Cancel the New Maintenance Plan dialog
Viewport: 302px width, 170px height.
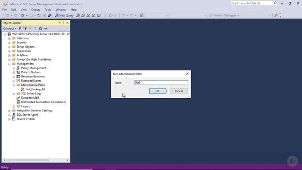[x=179, y=91]
